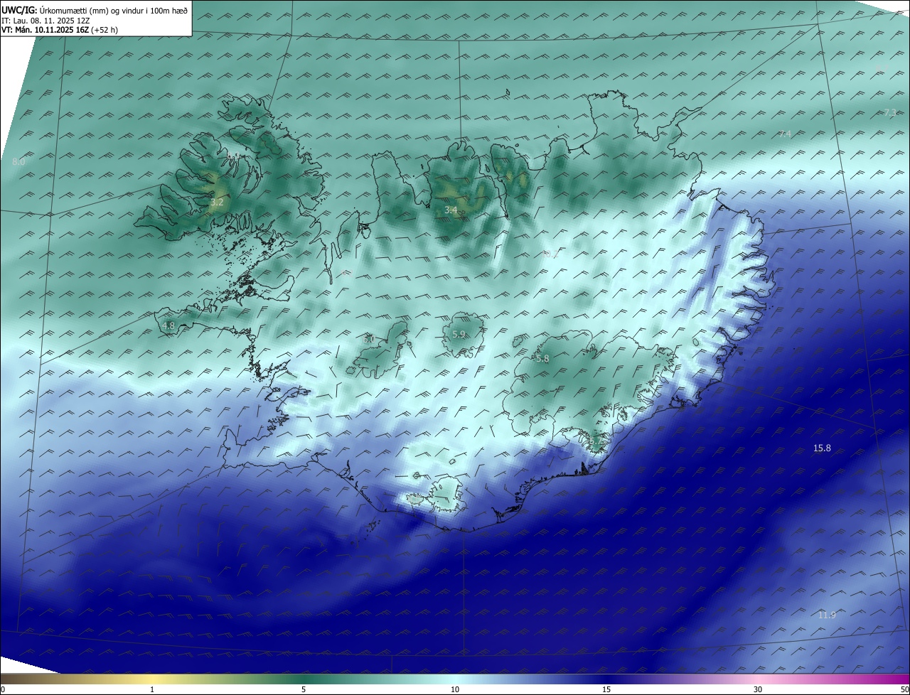
Task: Click the colorbar tick label 0
Action: click(3, 689)
